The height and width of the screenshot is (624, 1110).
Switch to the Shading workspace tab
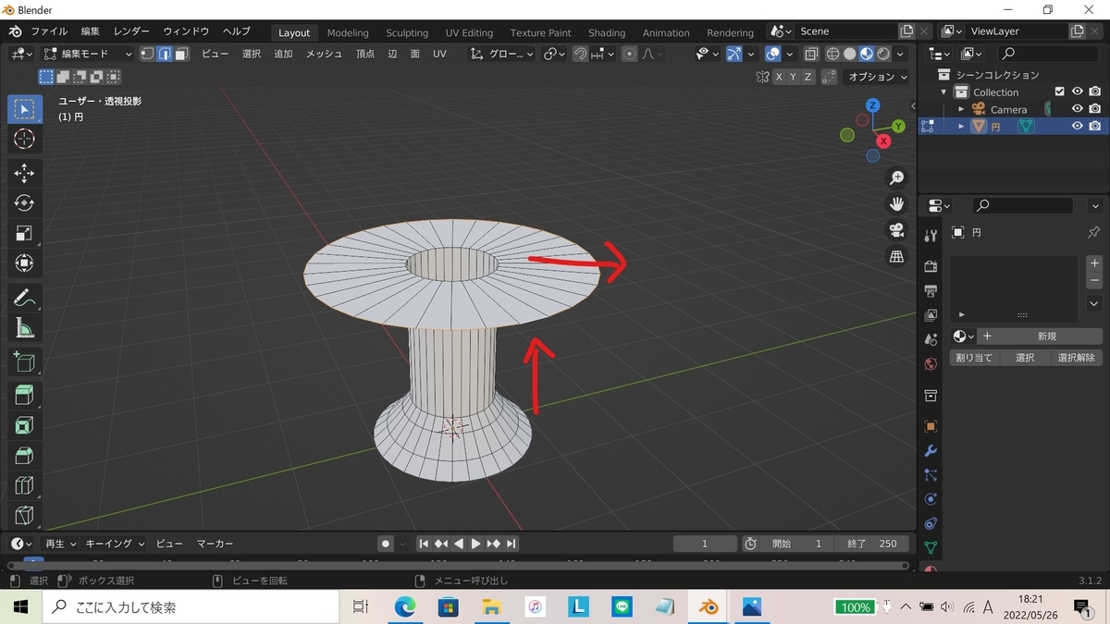[607, 32]
